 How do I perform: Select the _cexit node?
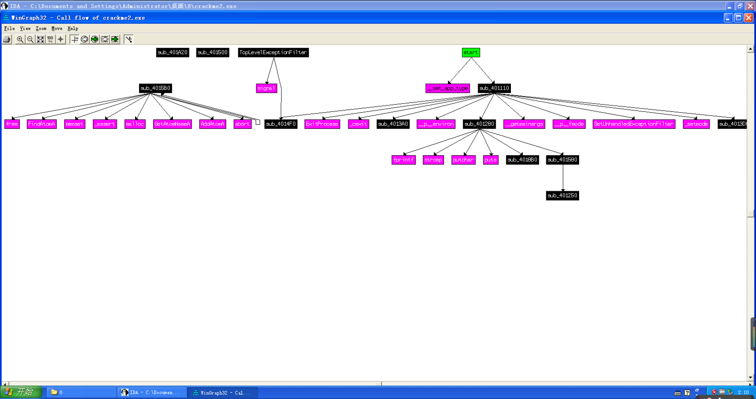tap(359, 124)
